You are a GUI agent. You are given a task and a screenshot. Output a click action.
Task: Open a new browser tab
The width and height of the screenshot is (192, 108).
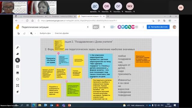coord(108,16)
